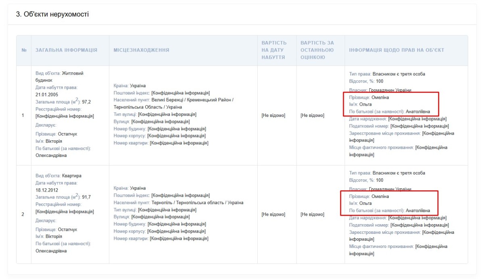Click "Власником є третя особа" in house row
Screen dimensions: 484x279
tap(399, 74)
